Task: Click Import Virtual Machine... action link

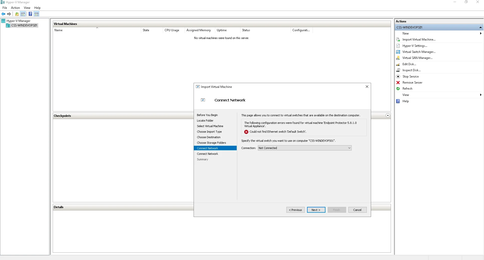Action: point(419,40)
